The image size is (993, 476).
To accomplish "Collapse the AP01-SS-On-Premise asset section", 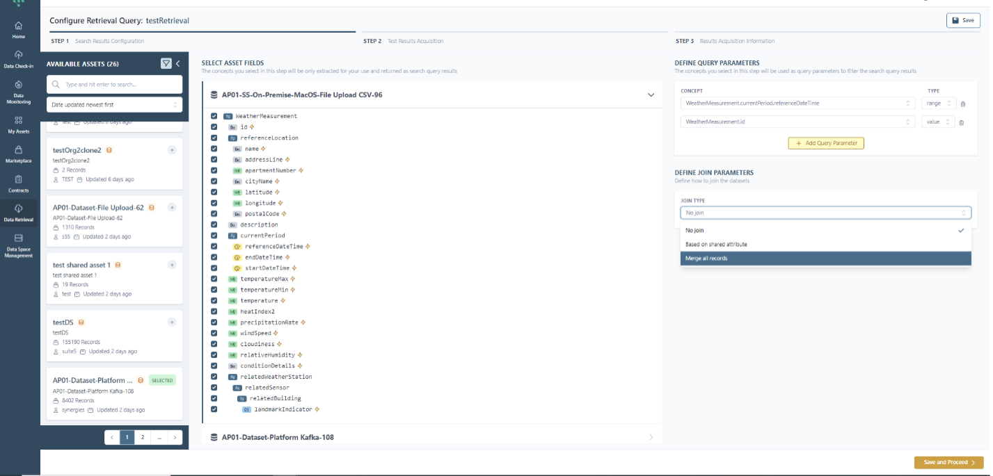I will click(x=651, y=95).
